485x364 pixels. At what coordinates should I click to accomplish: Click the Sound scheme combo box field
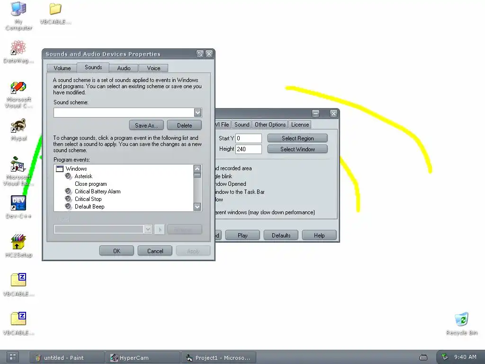coord(127,112)
